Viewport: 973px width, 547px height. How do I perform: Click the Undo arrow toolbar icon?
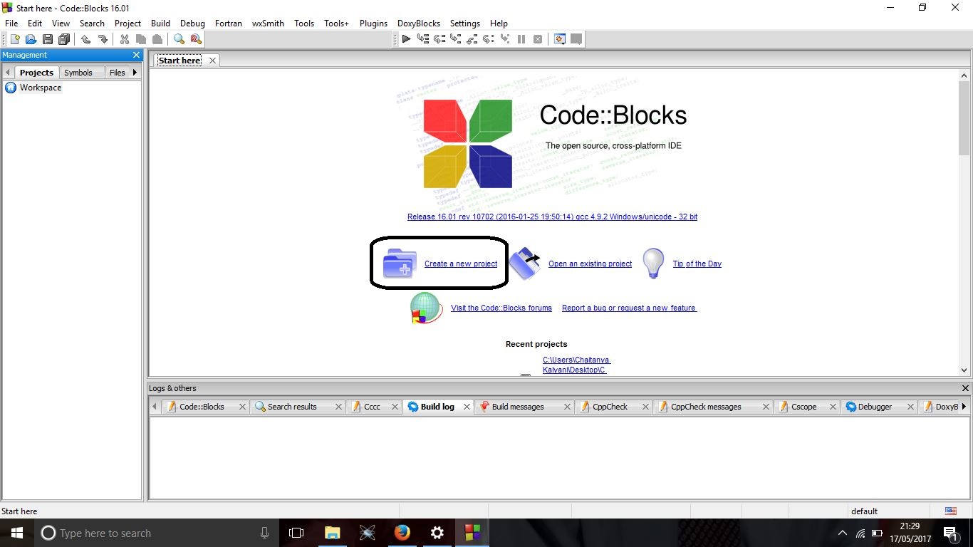click(87, 39)
